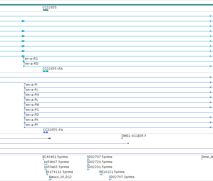Click the Ten-a-RG start arrow marker
Screen dimensions: 213x181
point(24,61)
